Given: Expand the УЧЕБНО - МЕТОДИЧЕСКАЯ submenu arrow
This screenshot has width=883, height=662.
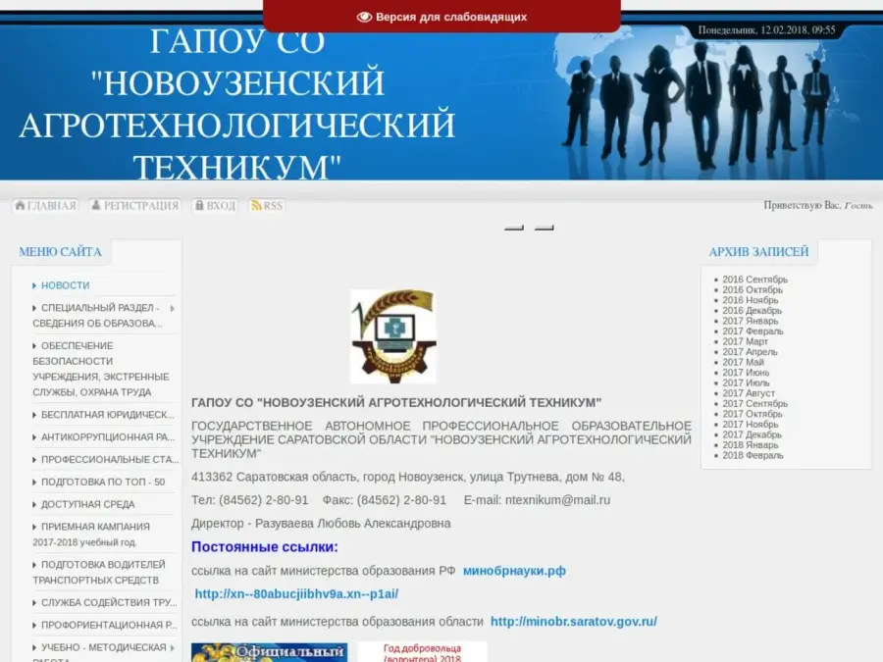Looking at the screenshot, I should (173, 647).
